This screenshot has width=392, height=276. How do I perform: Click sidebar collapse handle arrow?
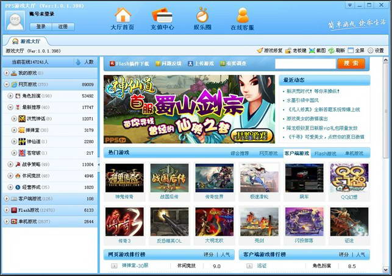pos(99,165)
